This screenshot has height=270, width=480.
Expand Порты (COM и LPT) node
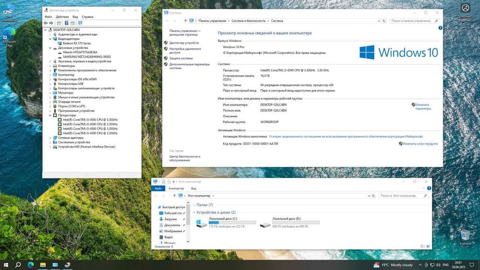(x=50, y=106)
